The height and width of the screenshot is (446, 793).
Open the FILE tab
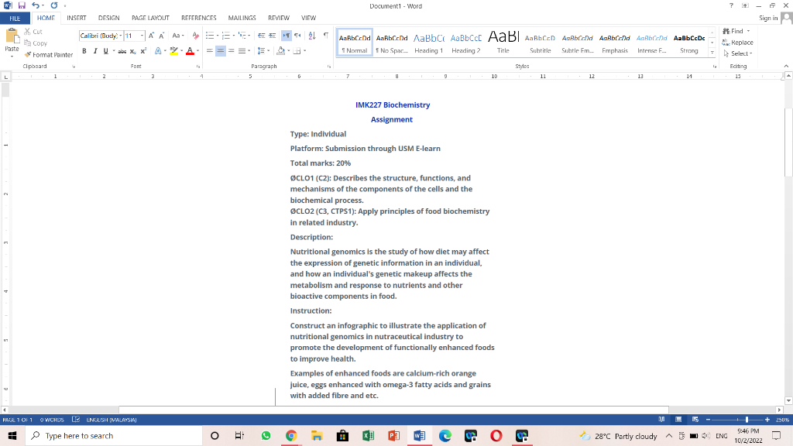pyautogui.click(x=15, y=19)
